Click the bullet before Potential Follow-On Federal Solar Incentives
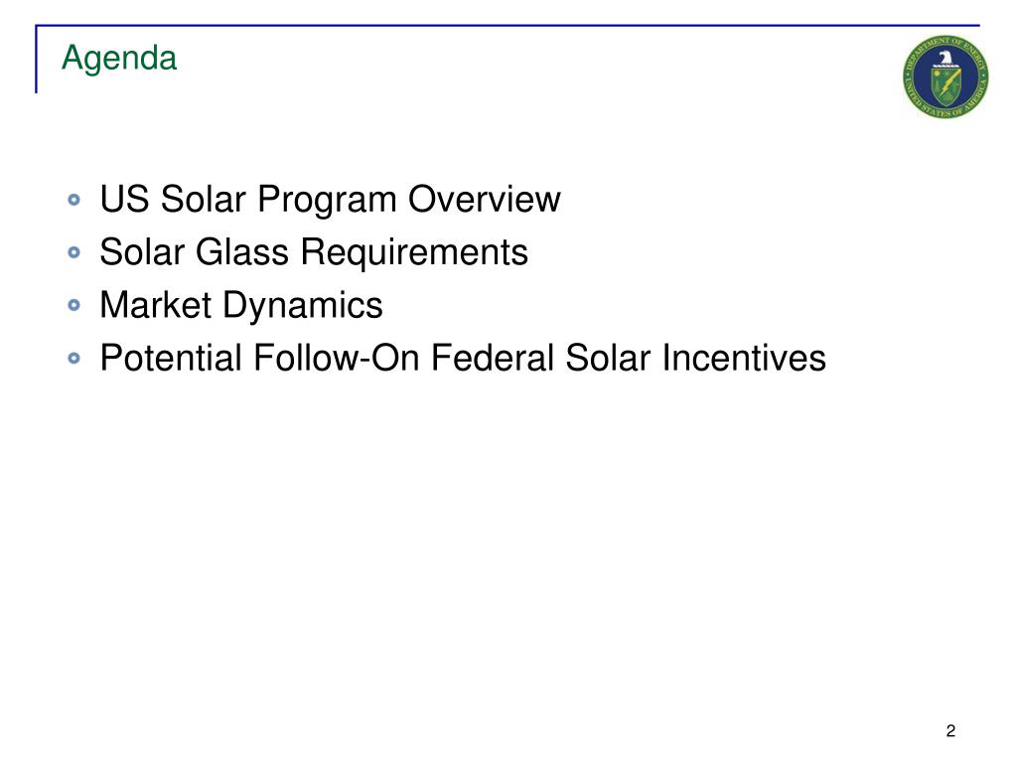The width and height of the screenshot is (1017, 763). 73,358
